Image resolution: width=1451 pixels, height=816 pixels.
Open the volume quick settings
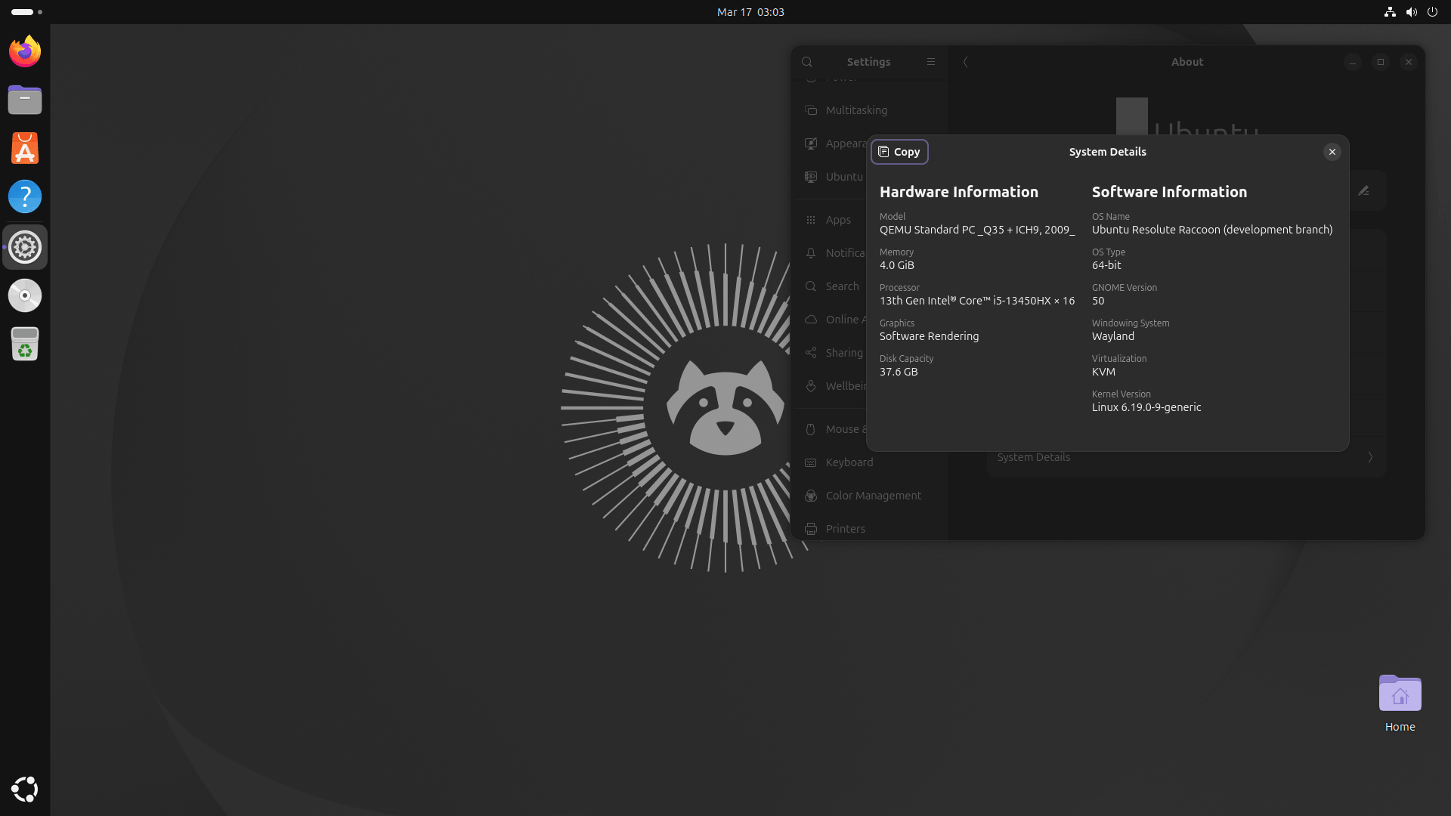click(1411, 11)
